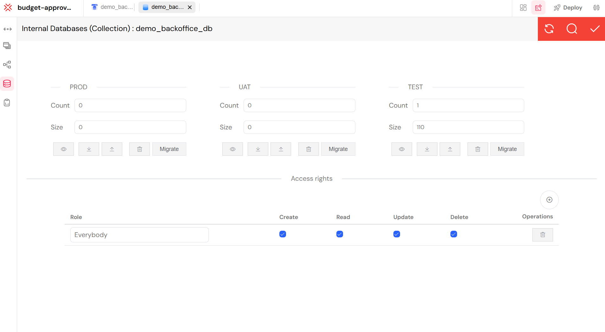
Task: Click the Everybody role field
Action: [x=139, y=235]
